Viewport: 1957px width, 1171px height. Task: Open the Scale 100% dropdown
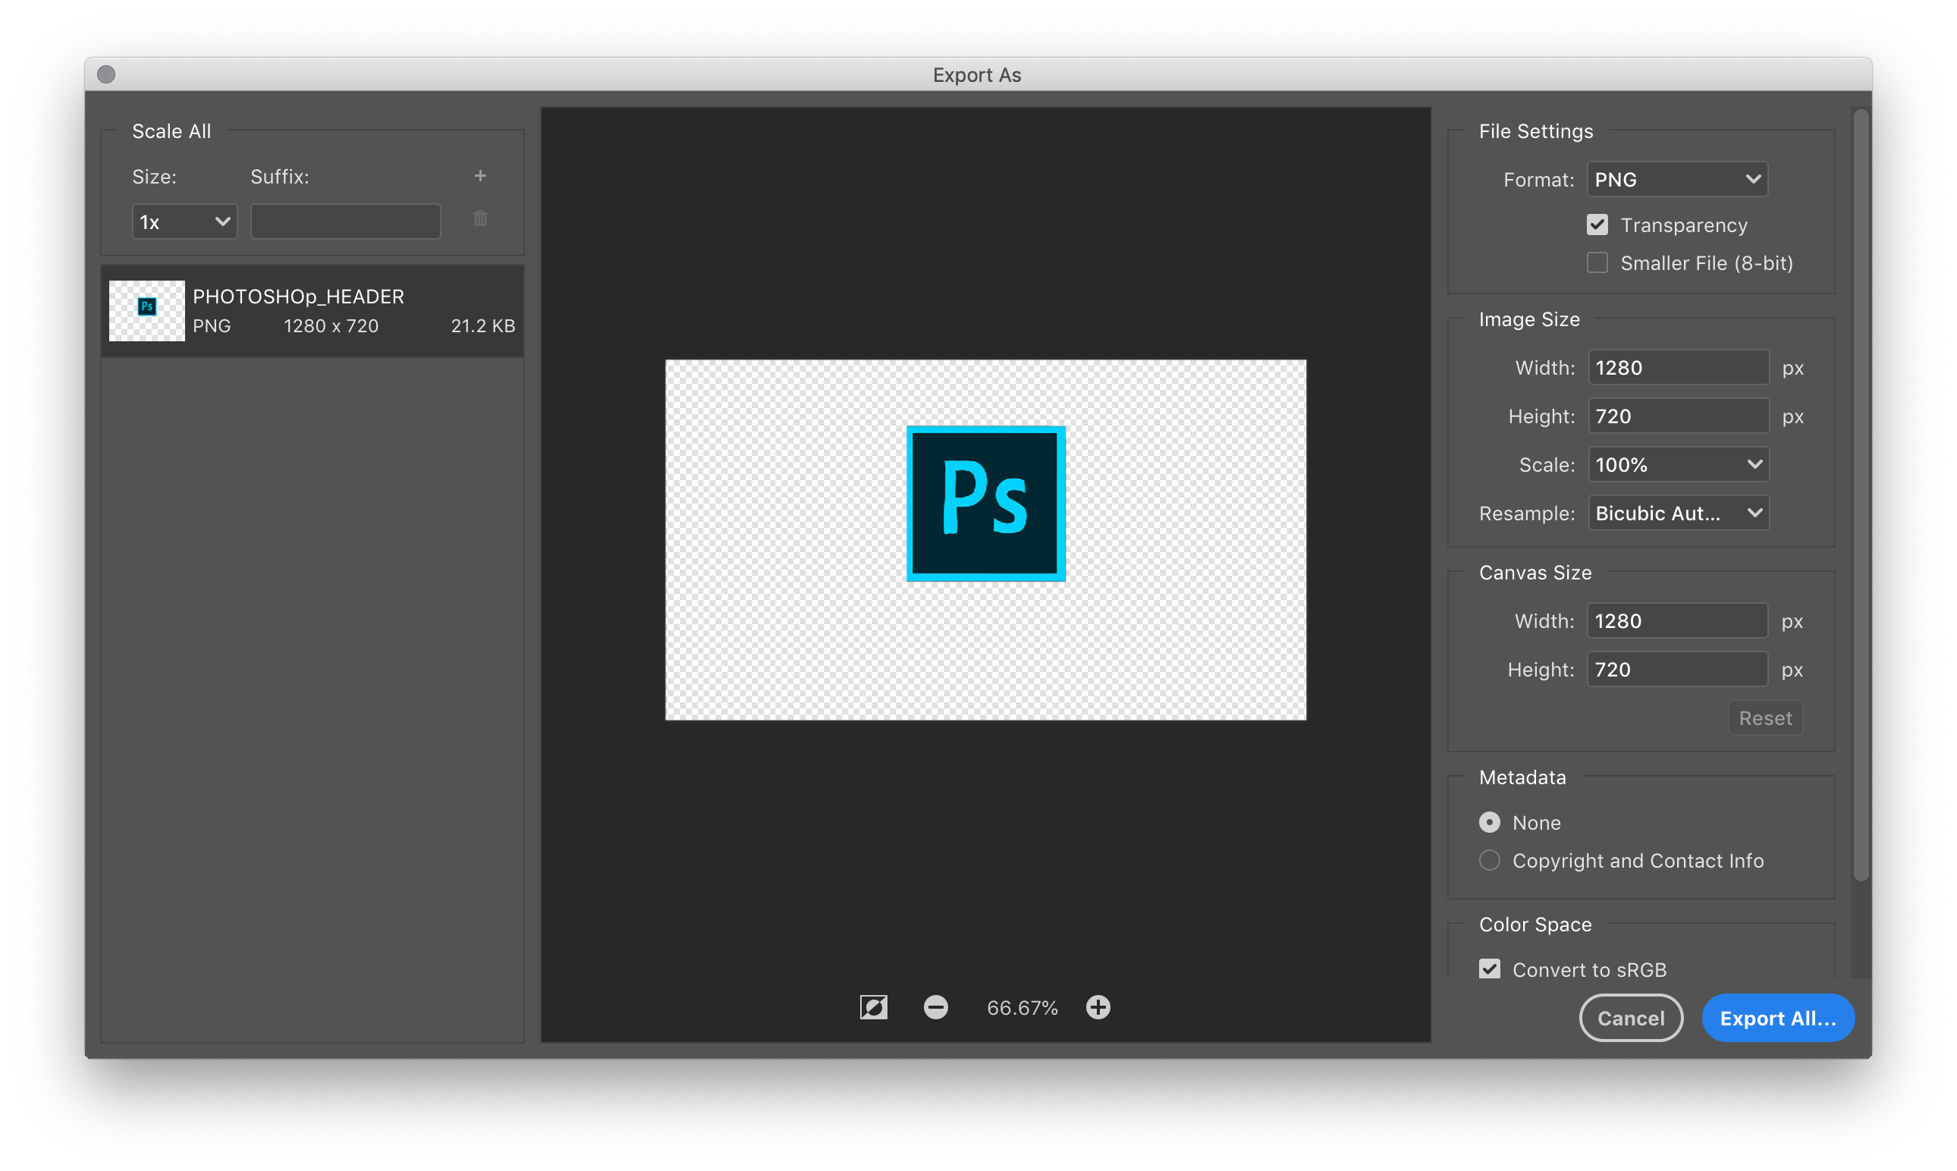pyautogui.click(x=1678, y=465)
